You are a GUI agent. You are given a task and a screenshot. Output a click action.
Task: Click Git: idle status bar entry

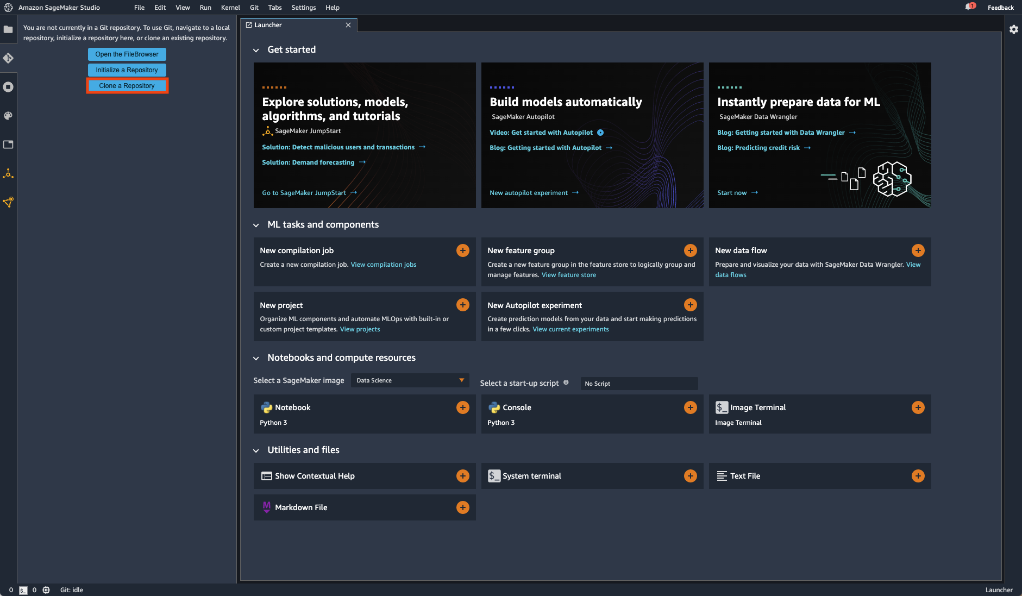(72, 590)
